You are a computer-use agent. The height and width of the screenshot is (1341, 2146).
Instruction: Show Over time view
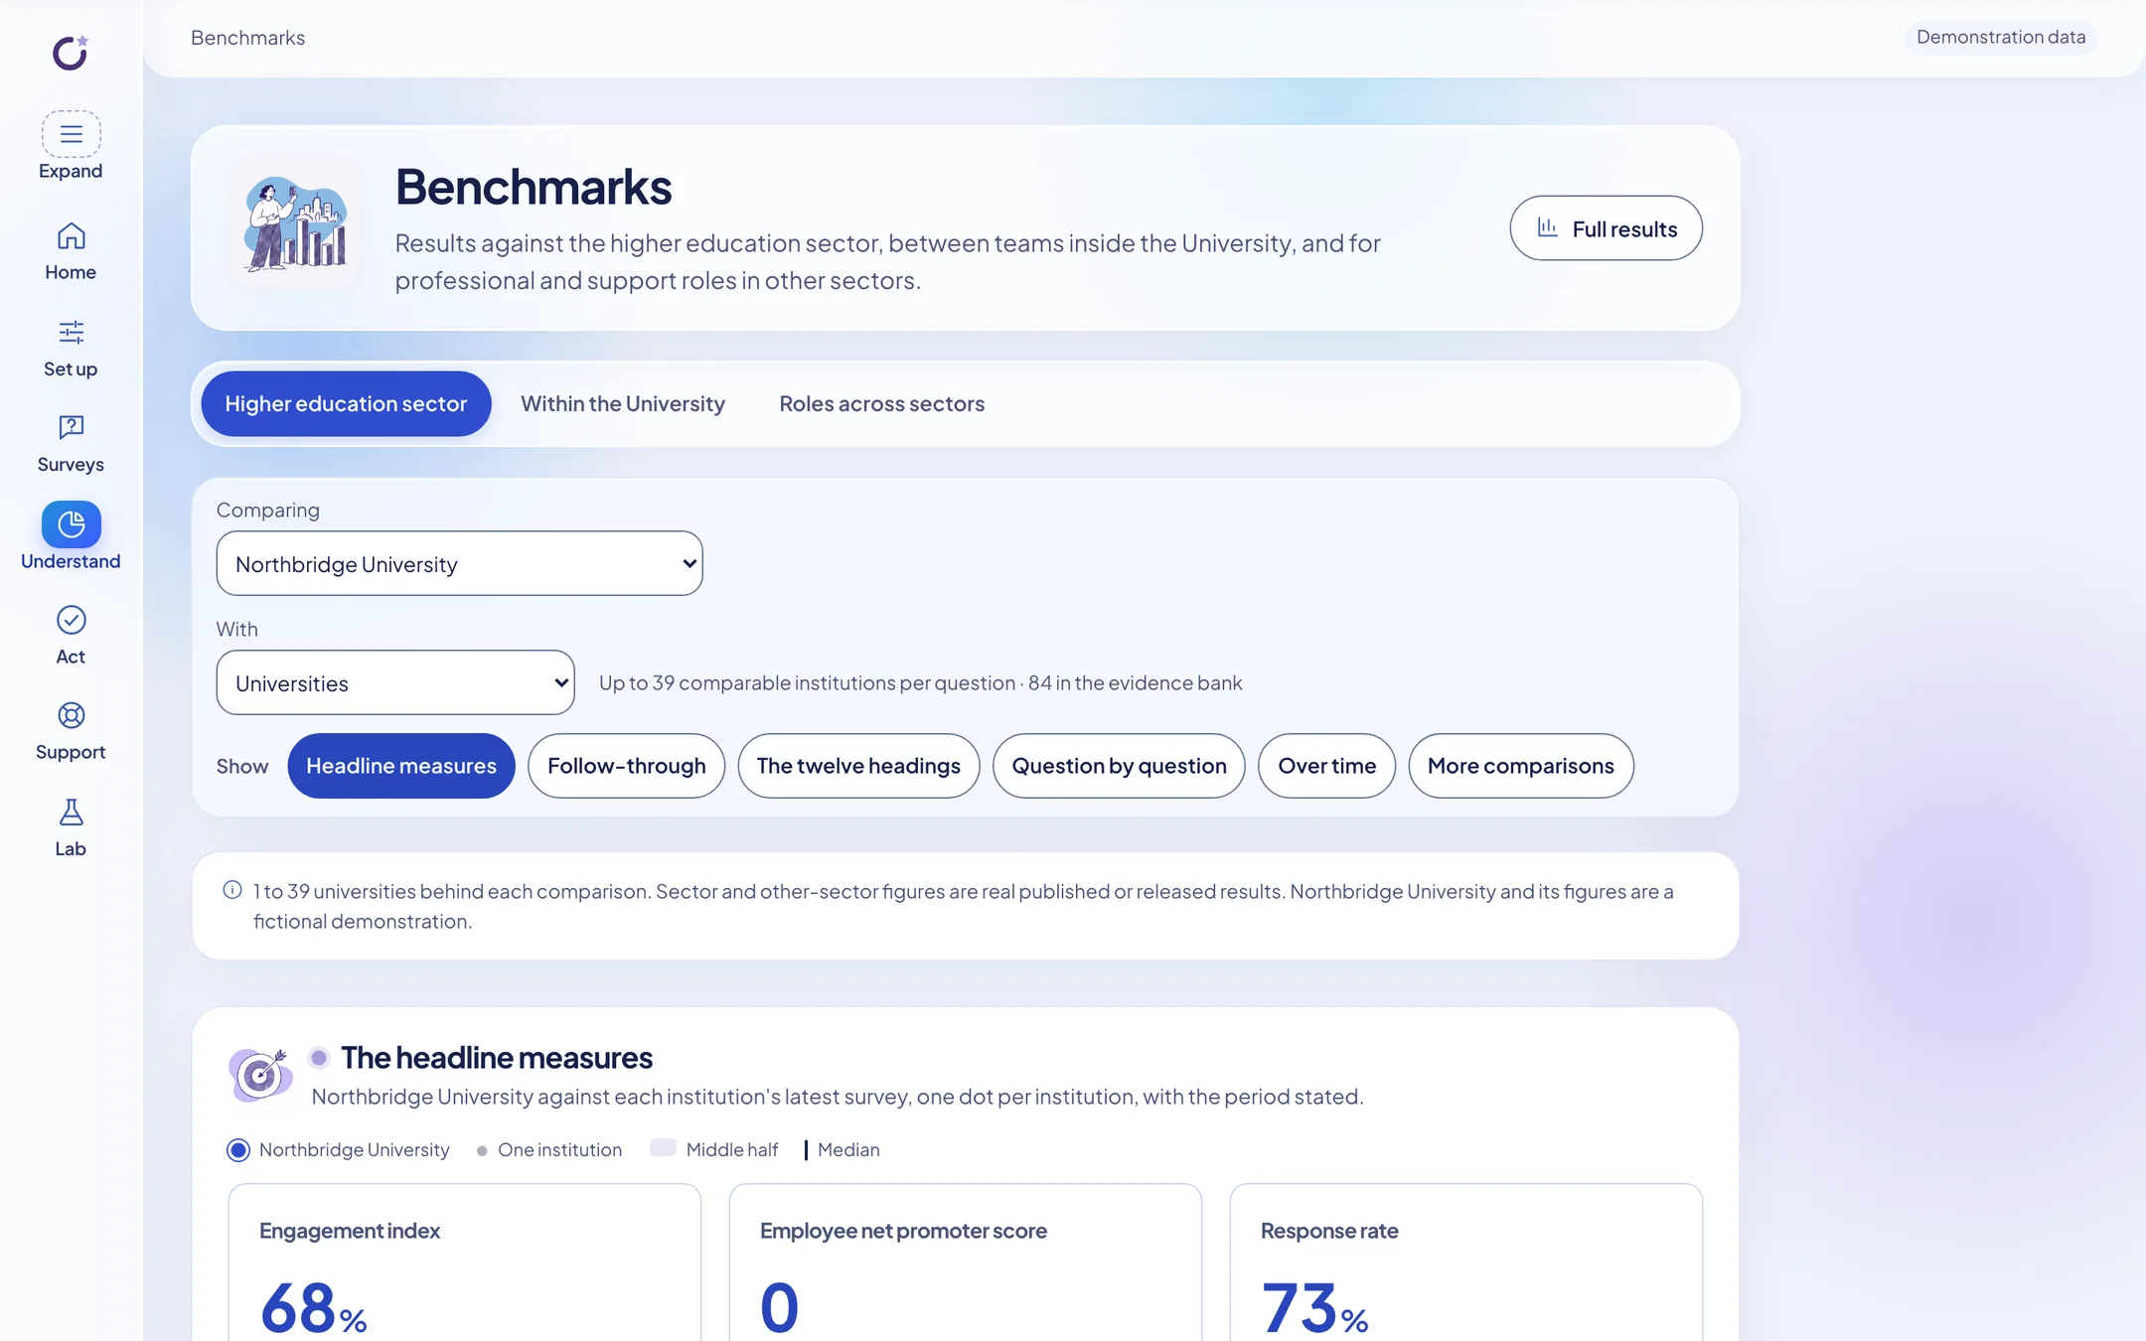pyautogui.click(x=1326, y=766)
